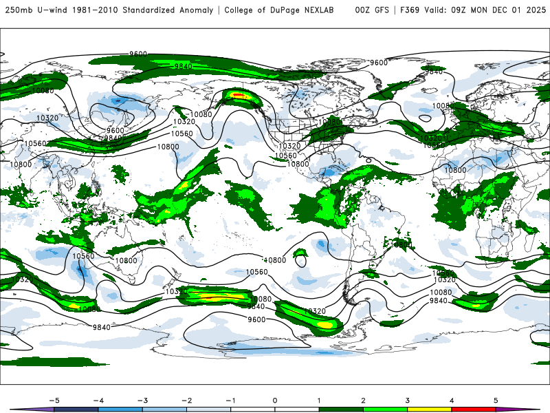This screenshot has width=550, height=413.
Task: Click the "-2" colorbar tick label
Action: point(186,401)
